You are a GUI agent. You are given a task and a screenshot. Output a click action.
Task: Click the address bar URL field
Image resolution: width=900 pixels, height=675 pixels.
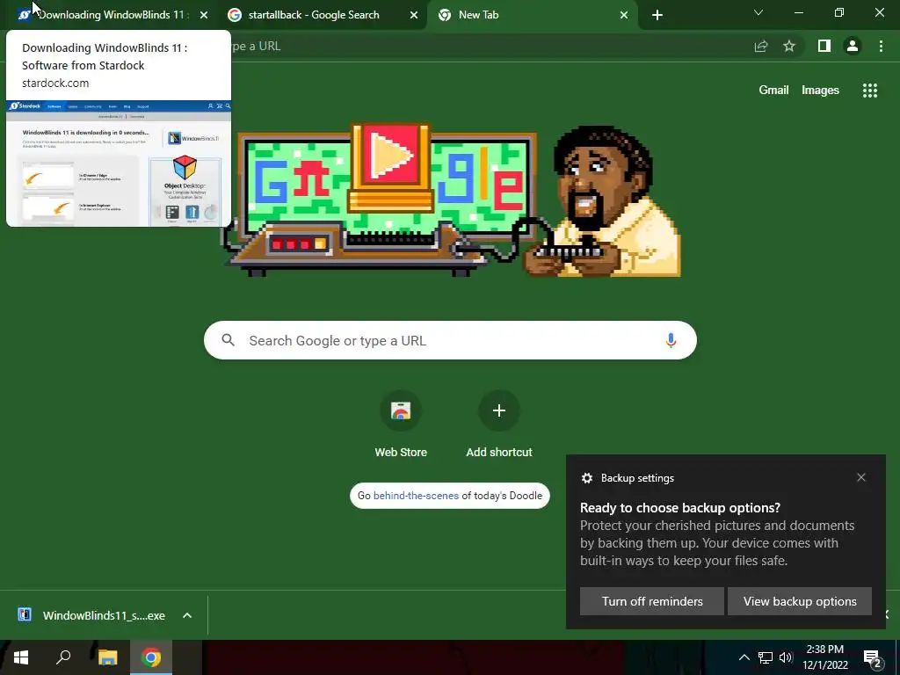[x=488, y=46]
